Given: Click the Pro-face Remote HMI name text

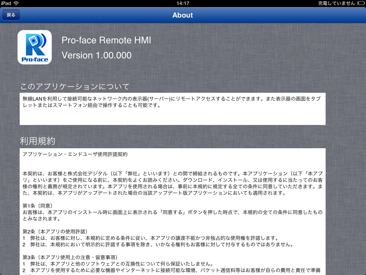Looking at the screenshot, I should 106,40.
